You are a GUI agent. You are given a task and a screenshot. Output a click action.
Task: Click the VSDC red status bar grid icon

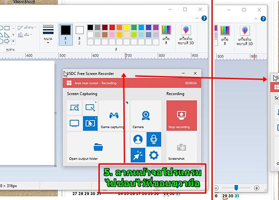tap(69, 83)
